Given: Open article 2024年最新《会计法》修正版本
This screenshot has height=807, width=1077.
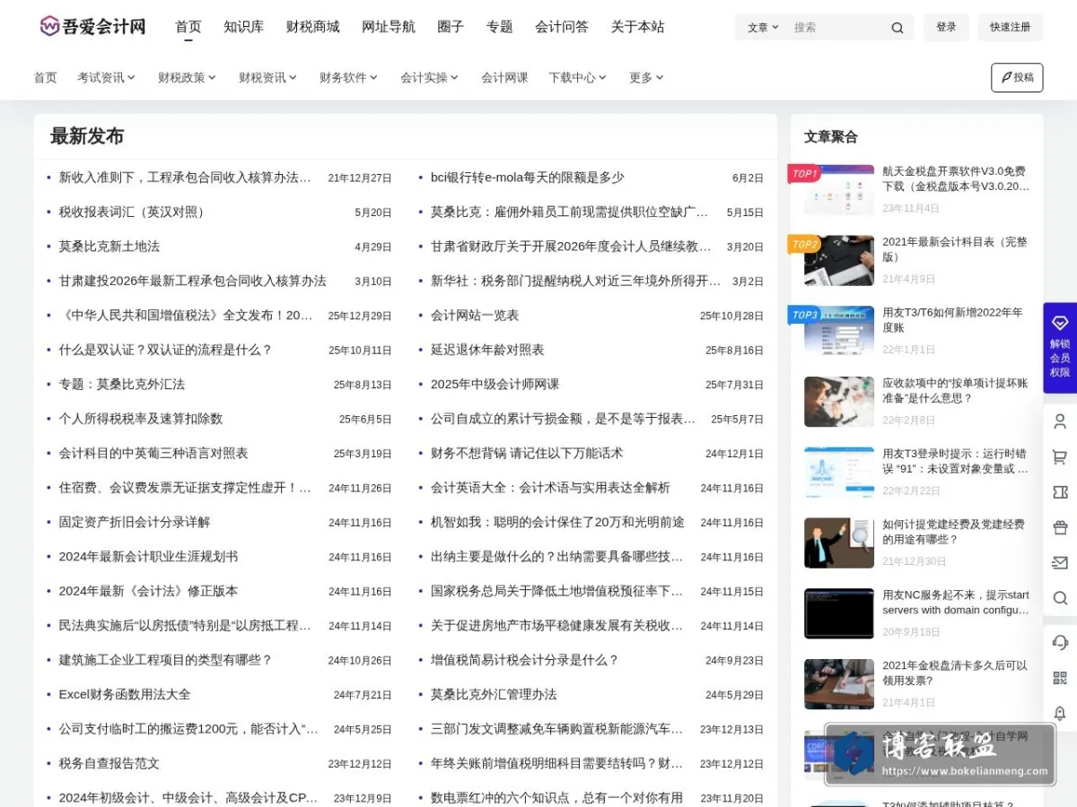Looking at the screenshot, I should pyautogui.click(x=149, y=591).
